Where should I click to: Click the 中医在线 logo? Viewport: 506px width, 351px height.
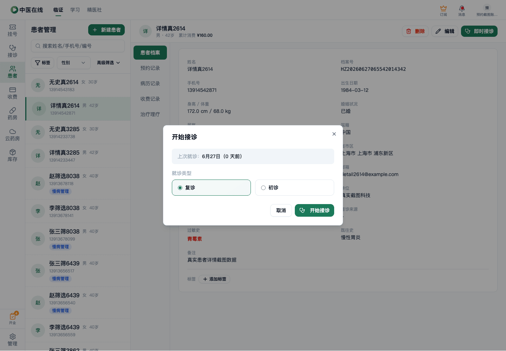[x=27, y=10]
